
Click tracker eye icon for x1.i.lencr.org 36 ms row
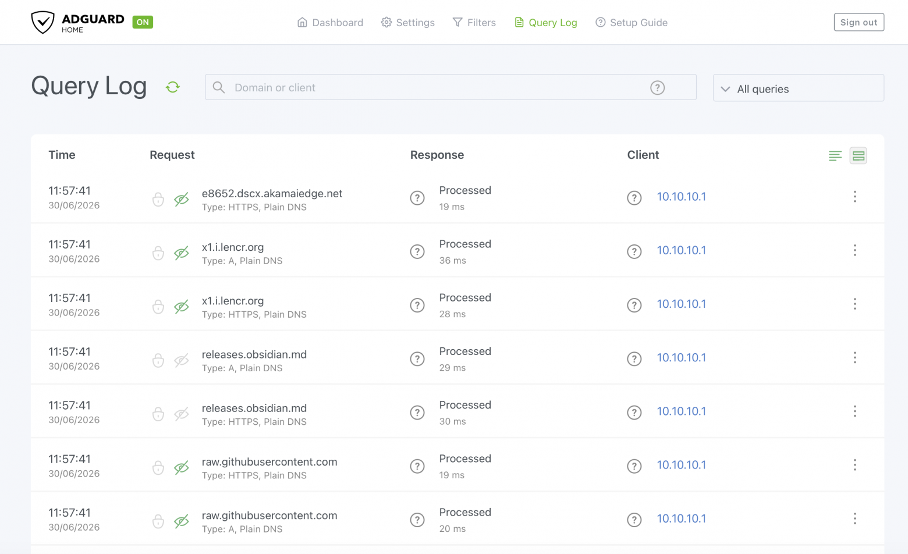pos(182,253)
